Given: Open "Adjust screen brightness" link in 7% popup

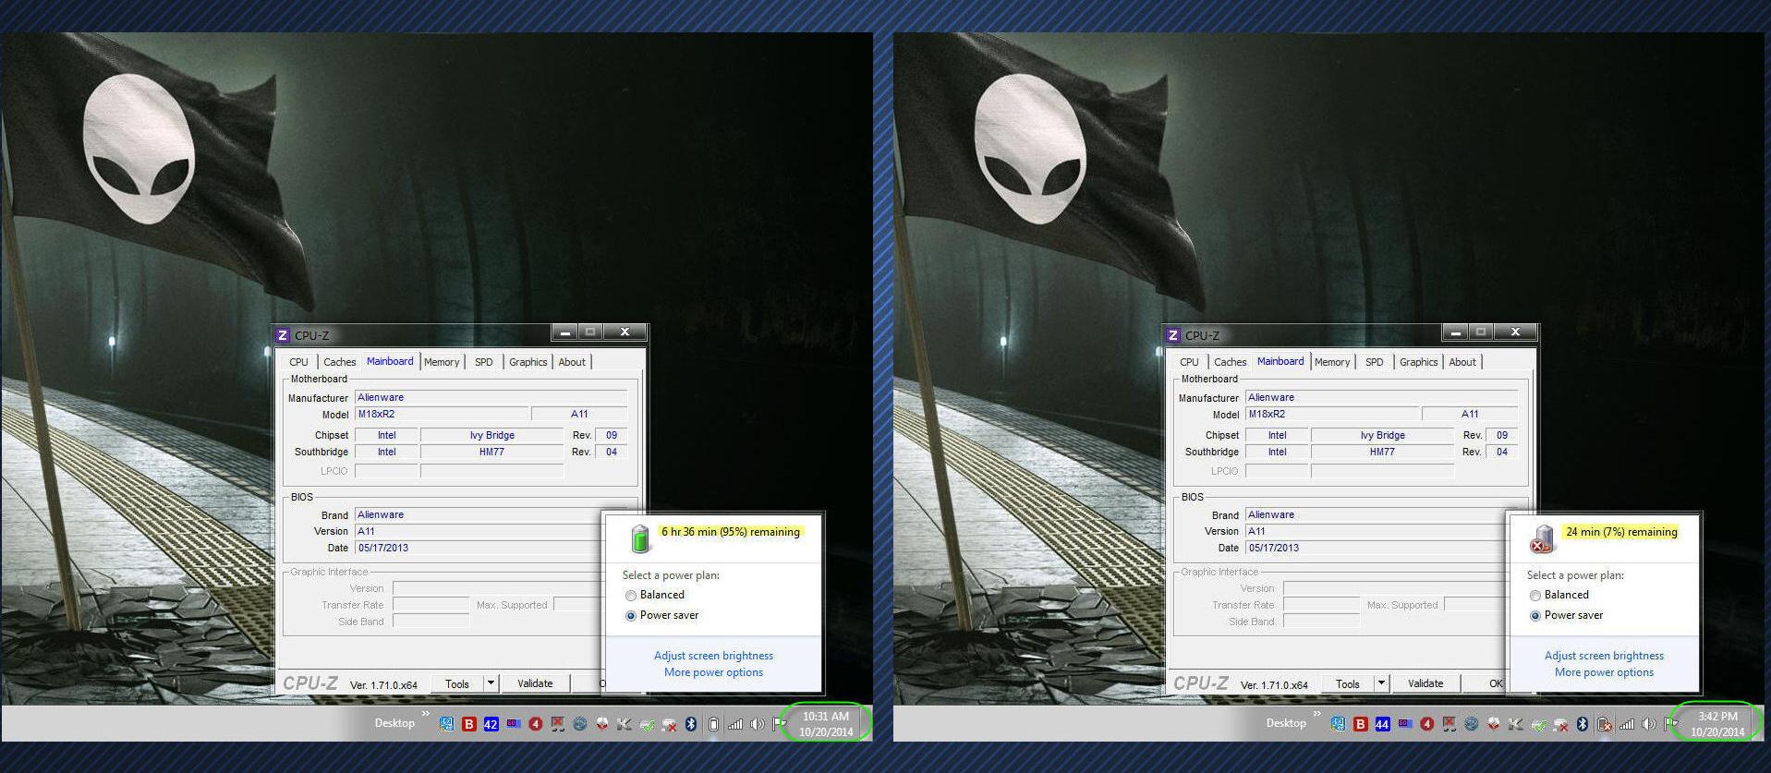Looking at the screenshot, I should [x=1604, y=656].
